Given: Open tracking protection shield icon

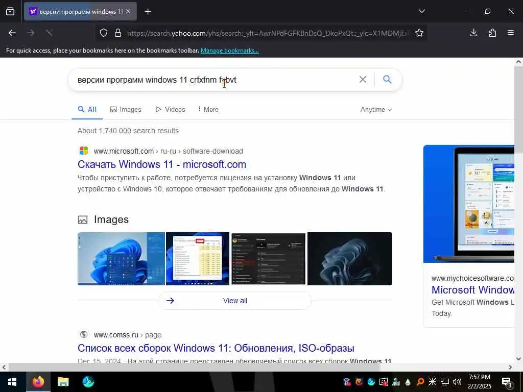Looking at the screenshot, I should point(104,33).
